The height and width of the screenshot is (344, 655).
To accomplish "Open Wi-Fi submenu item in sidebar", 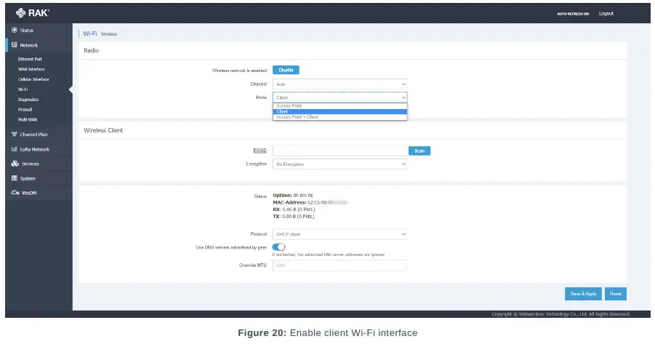I will click(23, 89).
